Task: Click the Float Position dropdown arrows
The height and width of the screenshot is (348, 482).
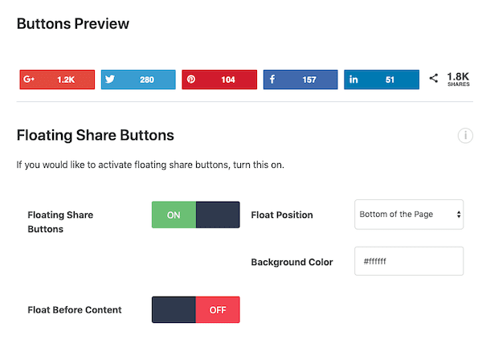Action: coord(459,215)
